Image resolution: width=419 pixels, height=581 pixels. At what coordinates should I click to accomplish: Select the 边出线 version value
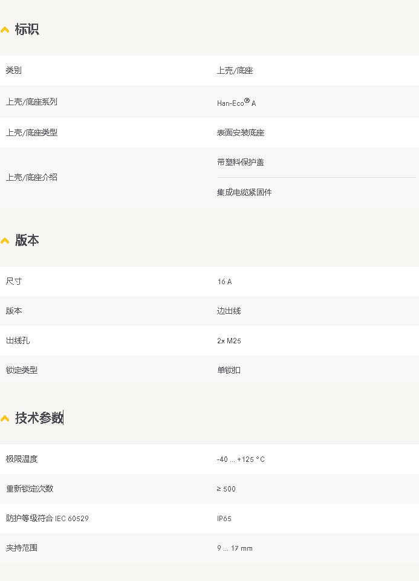[x=229, y=311]
